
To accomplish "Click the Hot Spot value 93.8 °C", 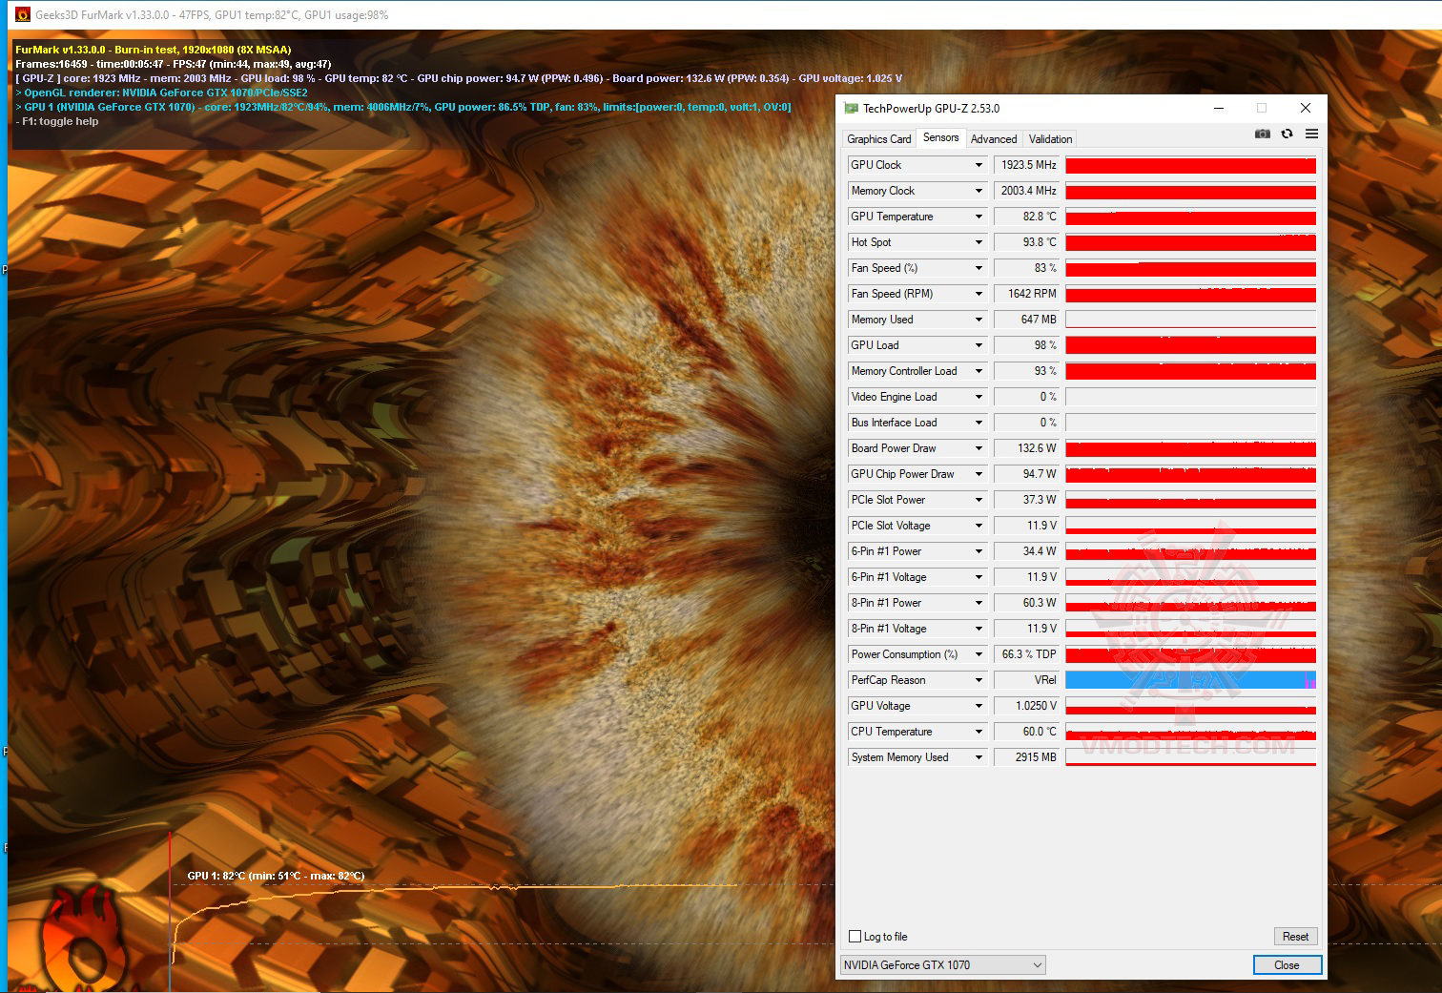I will 1027,242.
